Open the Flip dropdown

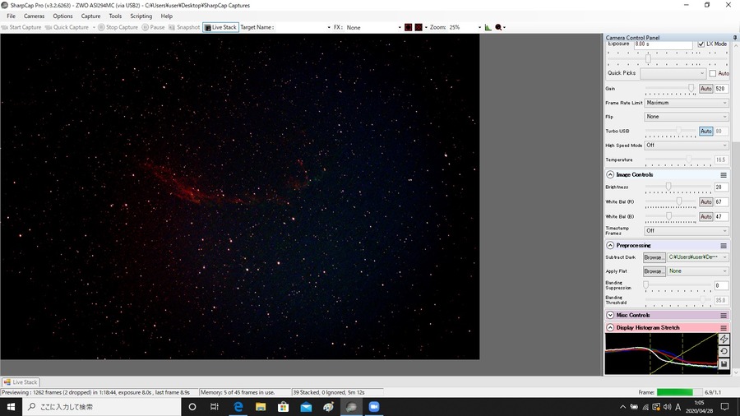[x=687, y=117]
